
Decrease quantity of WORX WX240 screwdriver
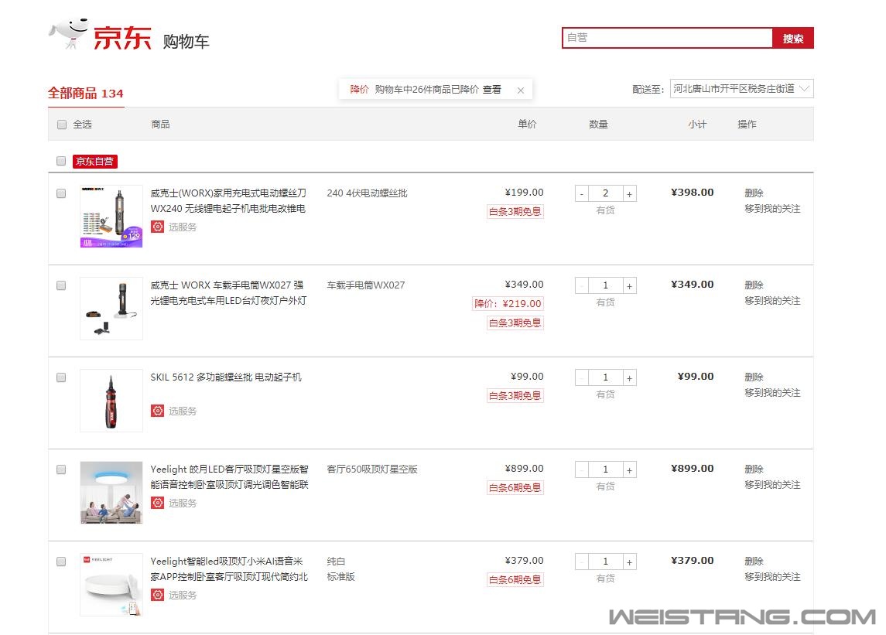[x=582, y=194]
